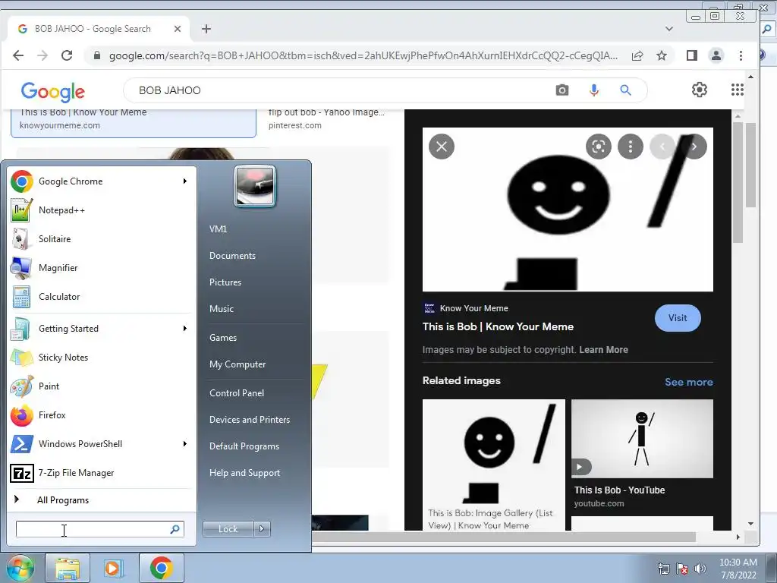Open the Chrome profile avatar
Viewport: 777px width, 583px height.
[x=716, y=55]
